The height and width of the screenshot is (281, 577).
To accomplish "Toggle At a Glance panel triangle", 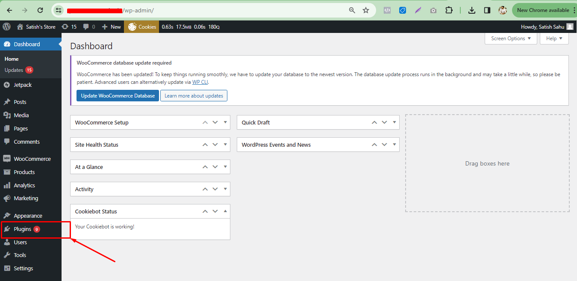I will (225, 167).
